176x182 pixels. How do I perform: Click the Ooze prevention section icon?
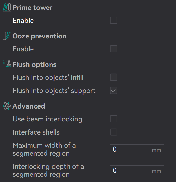point(6,36)
